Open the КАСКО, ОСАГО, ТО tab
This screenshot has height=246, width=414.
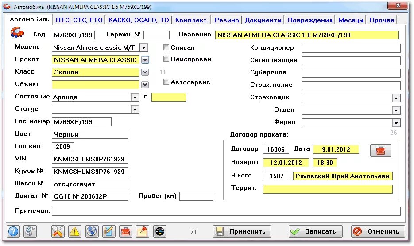(x=139, y=20)
